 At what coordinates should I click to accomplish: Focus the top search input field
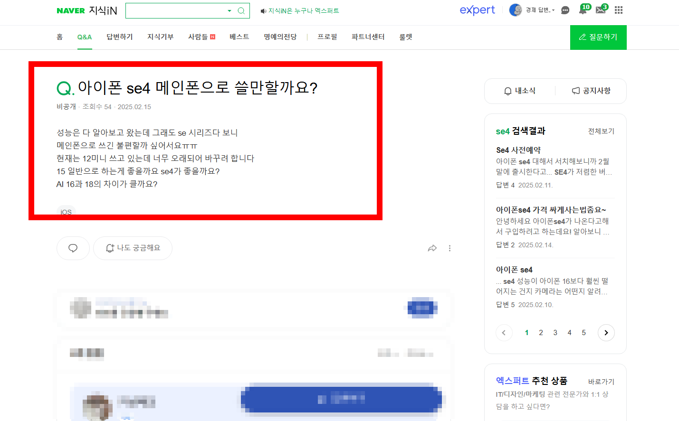pos(176,10)
